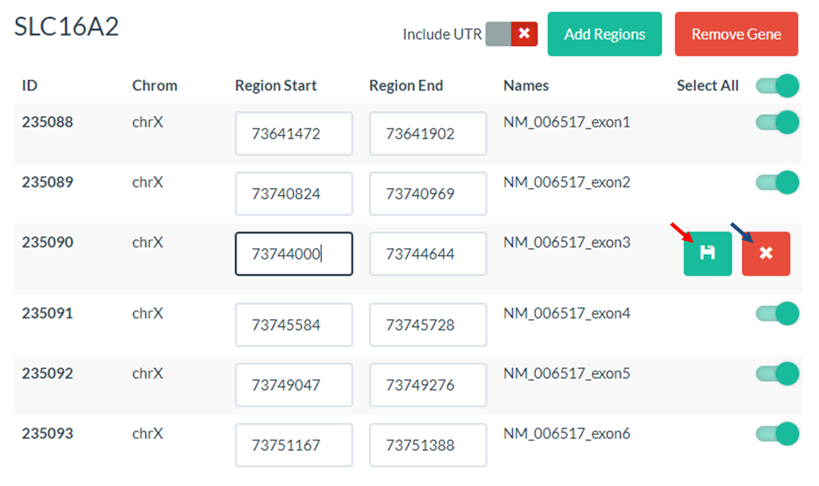
Task: Edit Region End field 73744644
Action: tap(428, 254)
